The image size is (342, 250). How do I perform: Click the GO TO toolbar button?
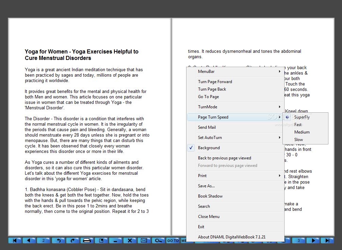(173, 240)
